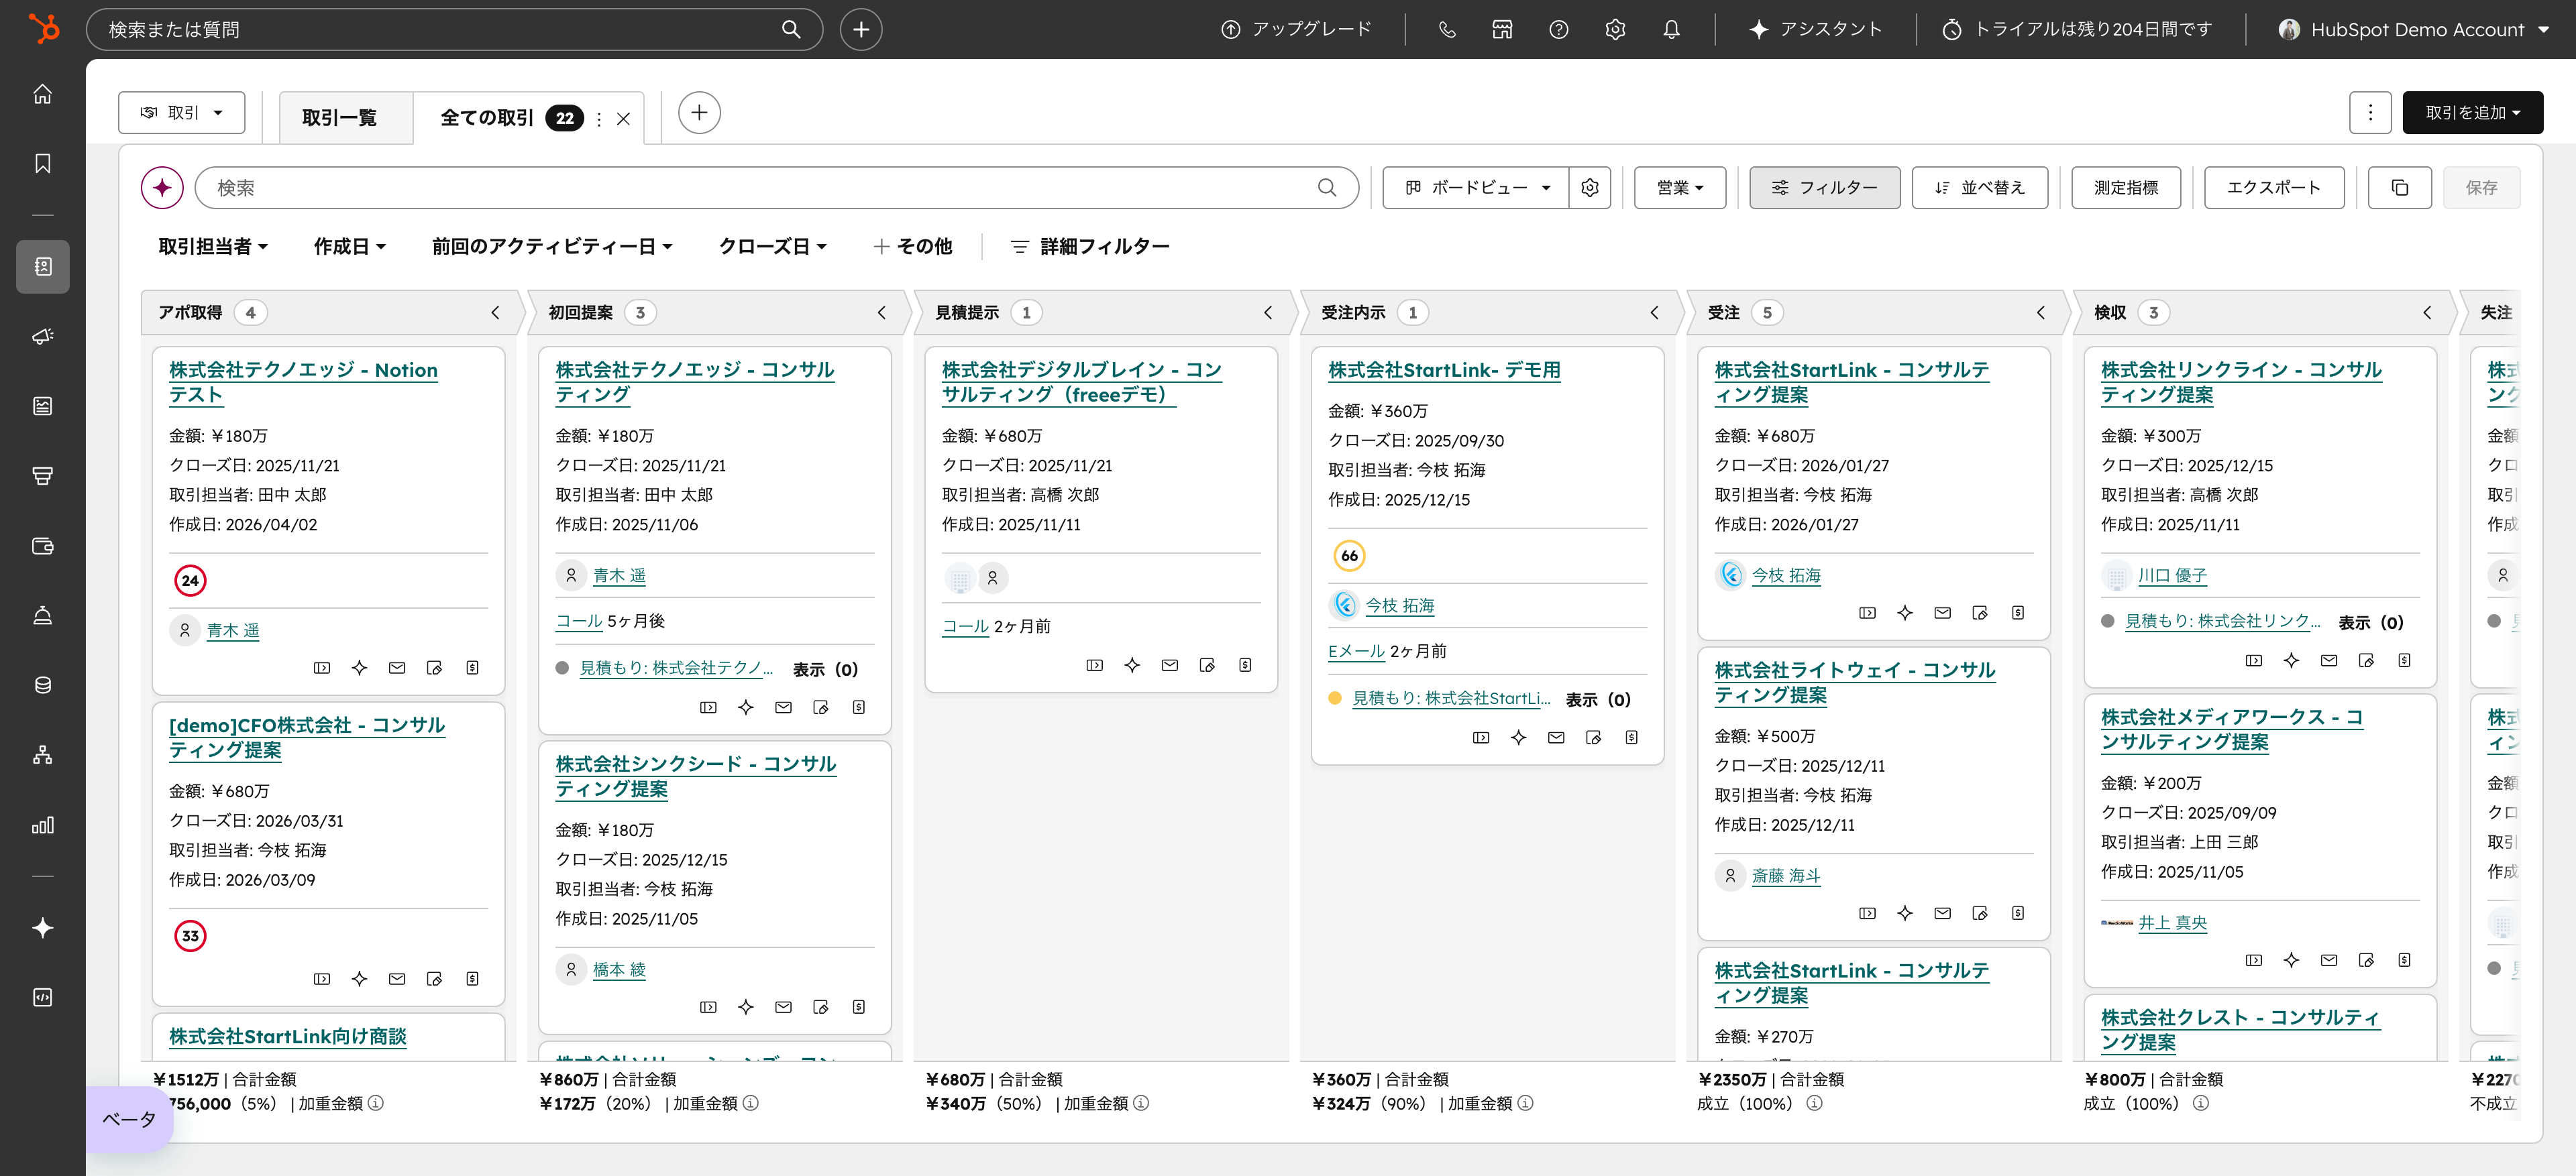2576x1176 pixels.
Task: Click the phone calling icon
Action: point(1446,29)
